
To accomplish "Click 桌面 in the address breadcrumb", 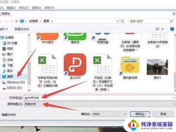I will 46,21.
